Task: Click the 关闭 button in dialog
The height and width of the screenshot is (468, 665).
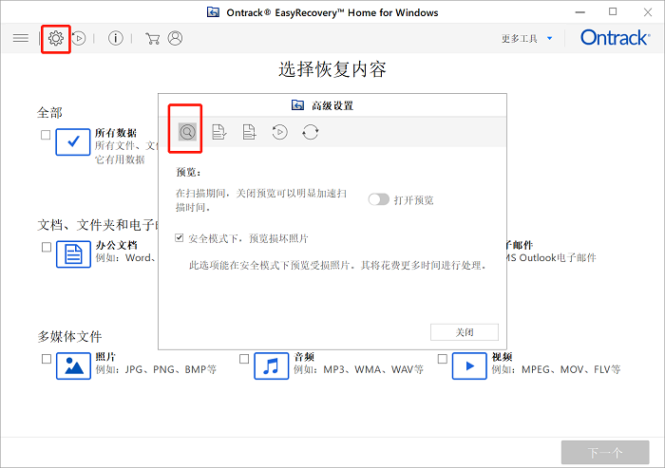Action: pos(464,332)
